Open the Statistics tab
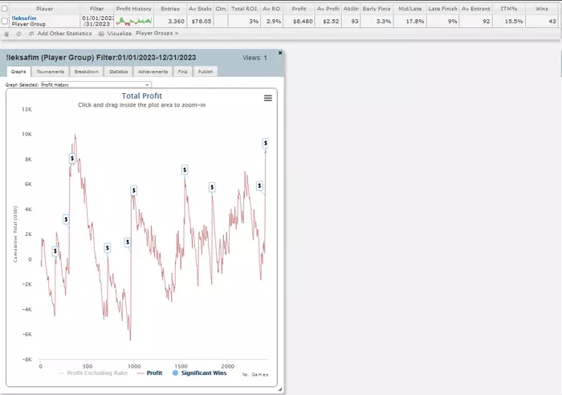 (118, 71)
